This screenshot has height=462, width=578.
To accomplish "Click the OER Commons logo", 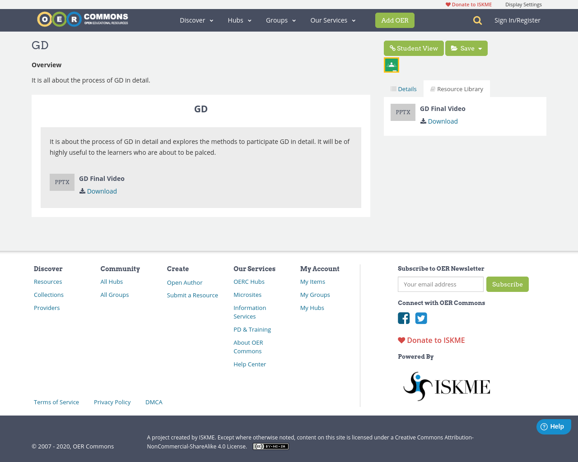I will point(83,19).
